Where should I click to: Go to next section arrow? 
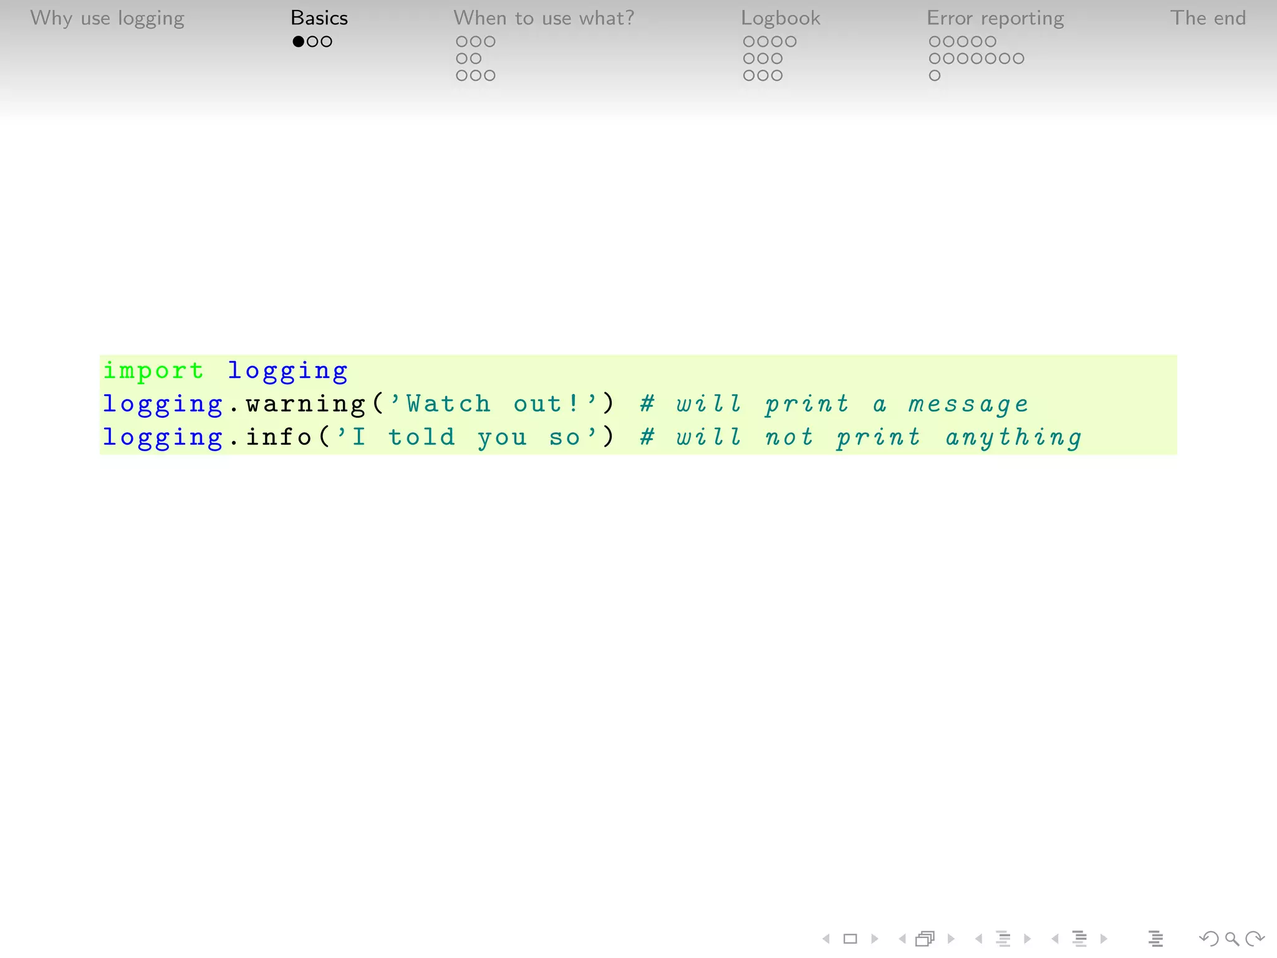1104,939
